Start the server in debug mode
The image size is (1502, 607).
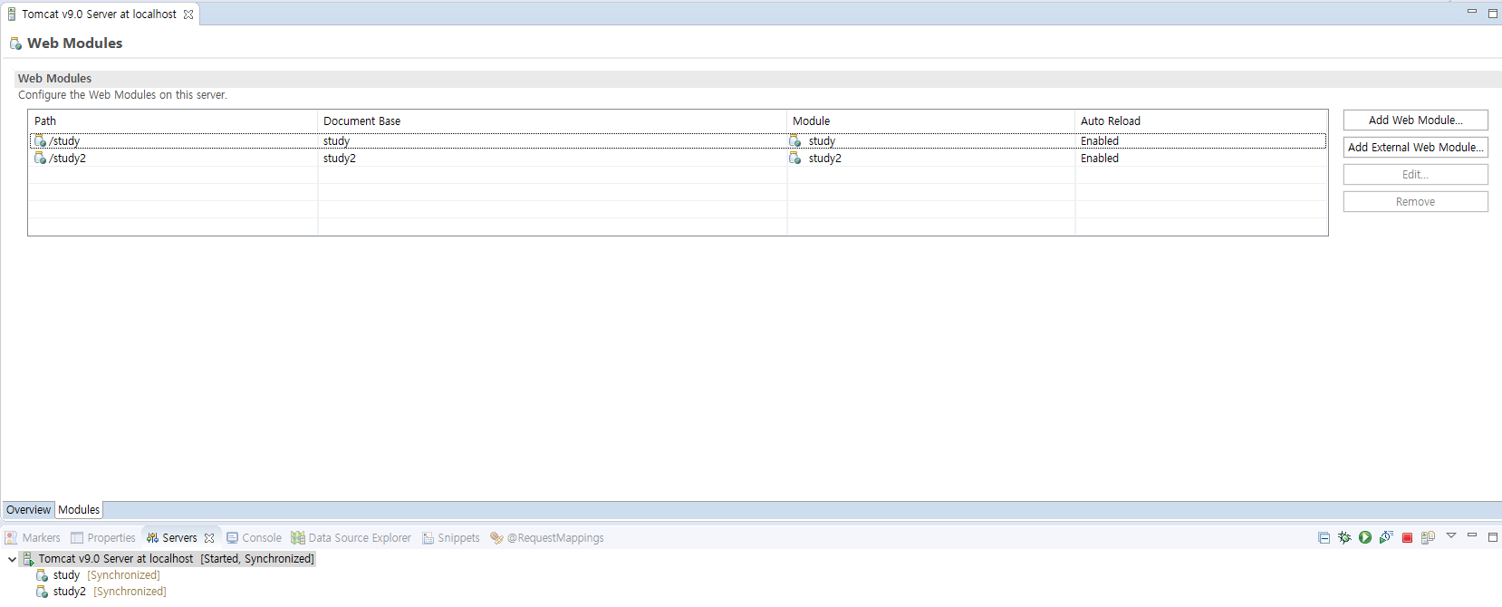click(1344, 538)
